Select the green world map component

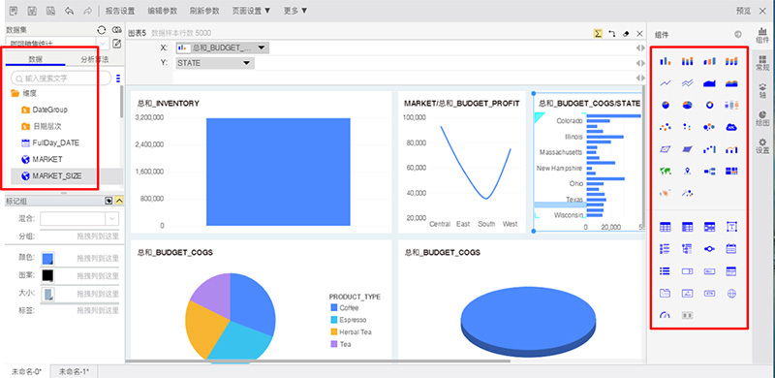(x=666, y=172)
